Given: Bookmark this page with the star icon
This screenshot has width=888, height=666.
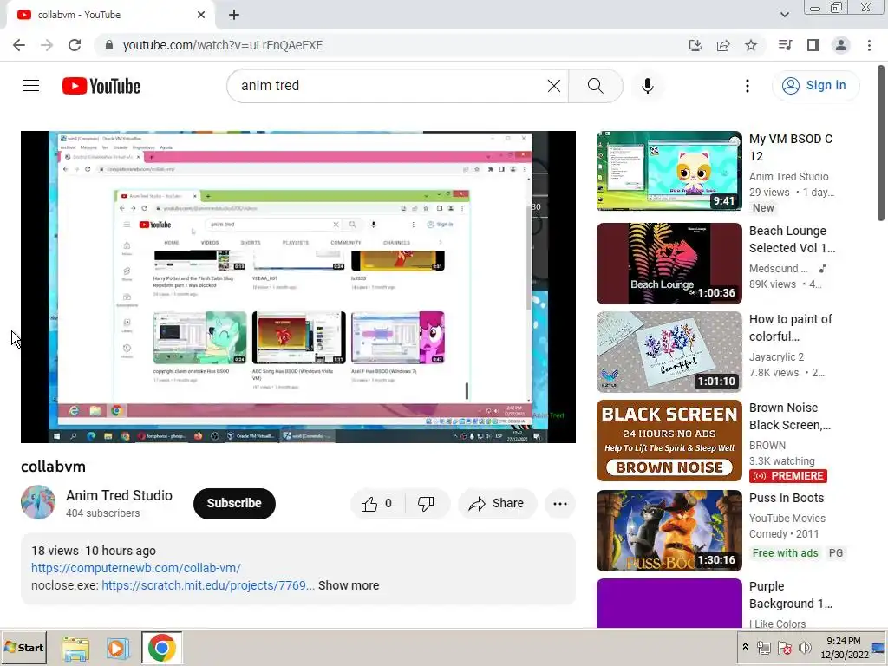Looking at the screenshot, I should coord(751,45).
